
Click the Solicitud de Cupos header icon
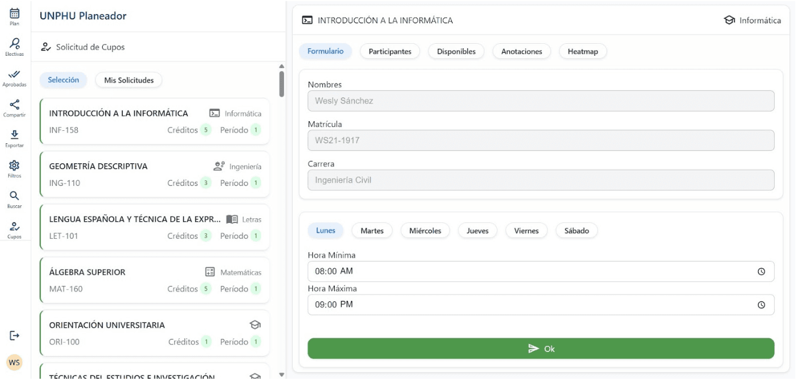point(45,47)
